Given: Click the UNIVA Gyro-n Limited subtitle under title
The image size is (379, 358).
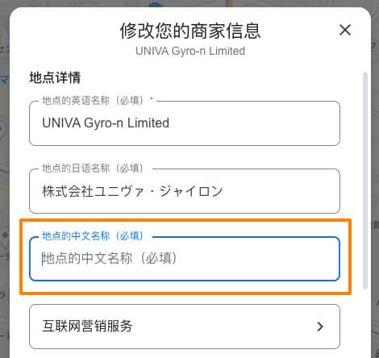Looking at the screenshot, I should [x=190, y=51].
